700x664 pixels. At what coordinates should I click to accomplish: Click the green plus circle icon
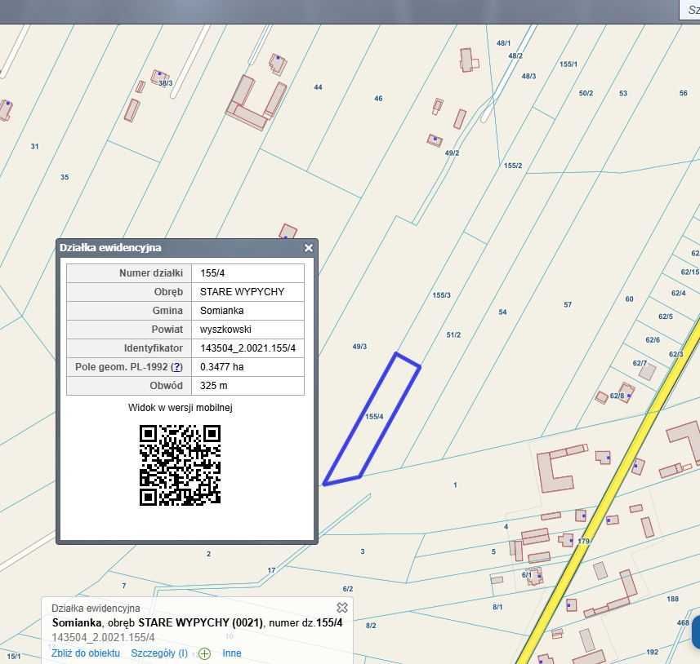click(x=204, y=653)
